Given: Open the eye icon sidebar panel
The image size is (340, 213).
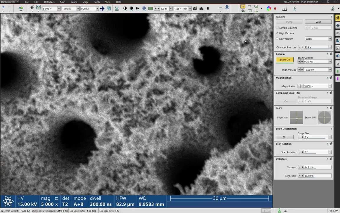Looking at the screenshot, I should point(338,33).
